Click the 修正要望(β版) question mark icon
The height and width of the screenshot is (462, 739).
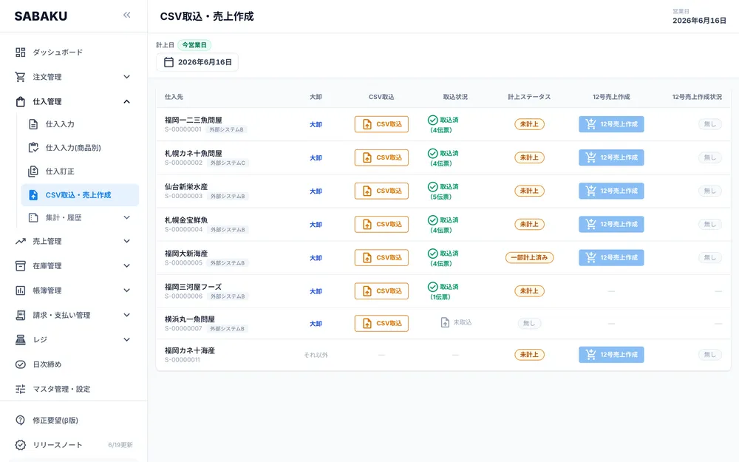click(20, 420)
